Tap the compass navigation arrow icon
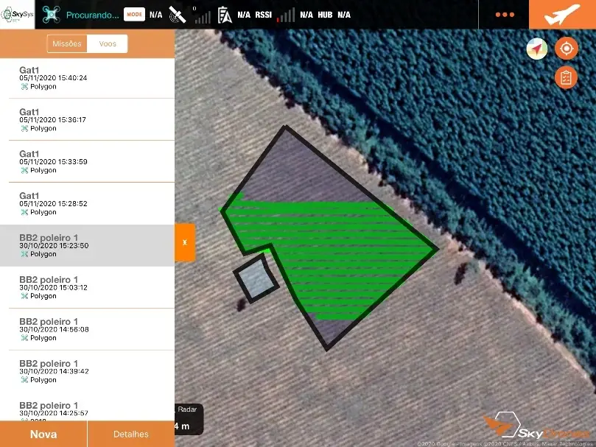Screen dimensions: 596x447 (x=537, y=49)
